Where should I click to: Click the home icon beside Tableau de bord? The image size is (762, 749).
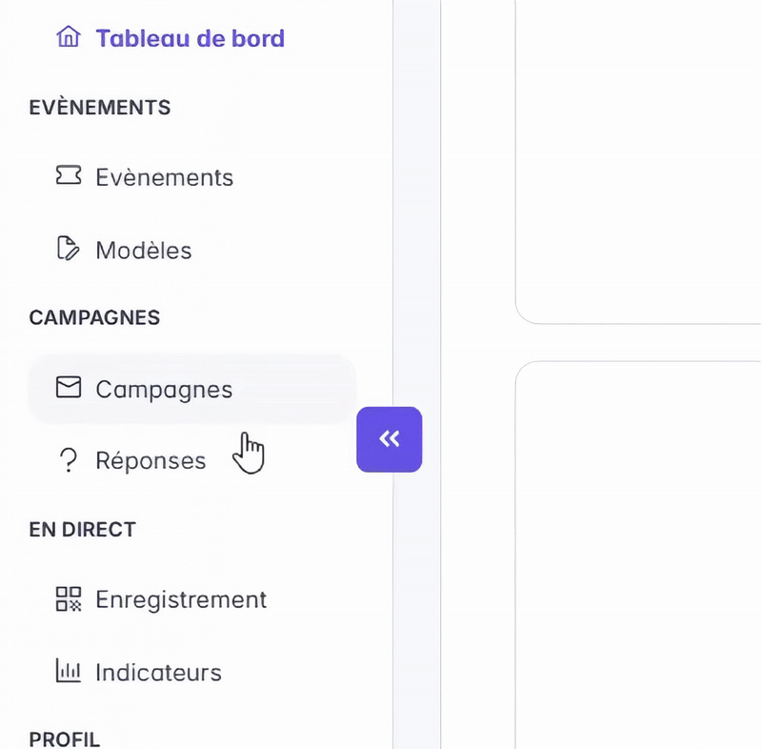(69, 38)
